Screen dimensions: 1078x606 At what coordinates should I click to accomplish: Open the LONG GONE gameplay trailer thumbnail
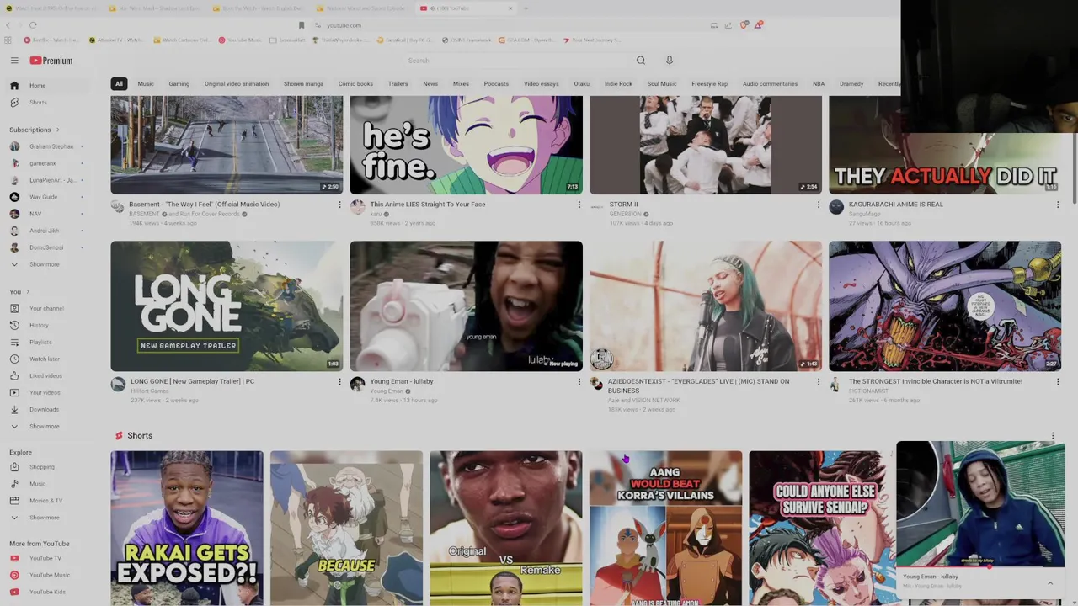227,306
